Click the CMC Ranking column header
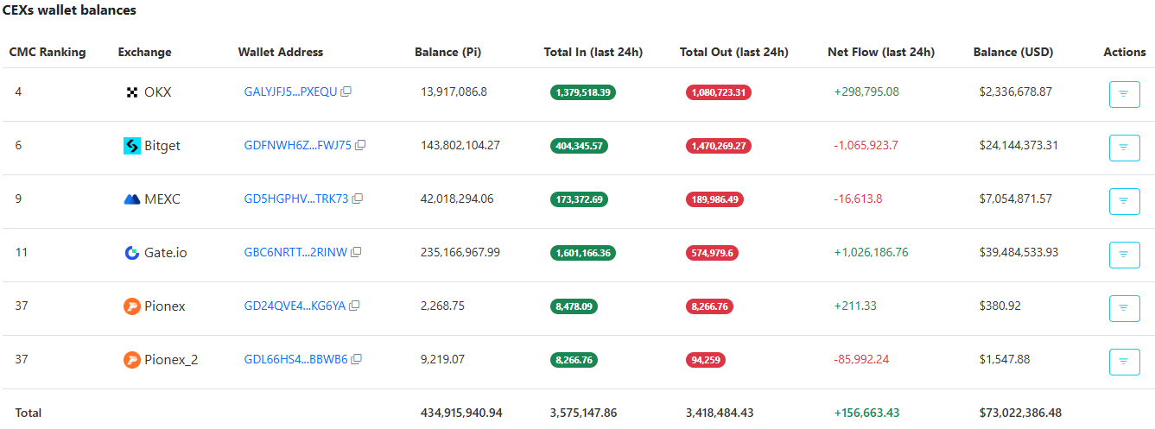 [x=48, y=52]
